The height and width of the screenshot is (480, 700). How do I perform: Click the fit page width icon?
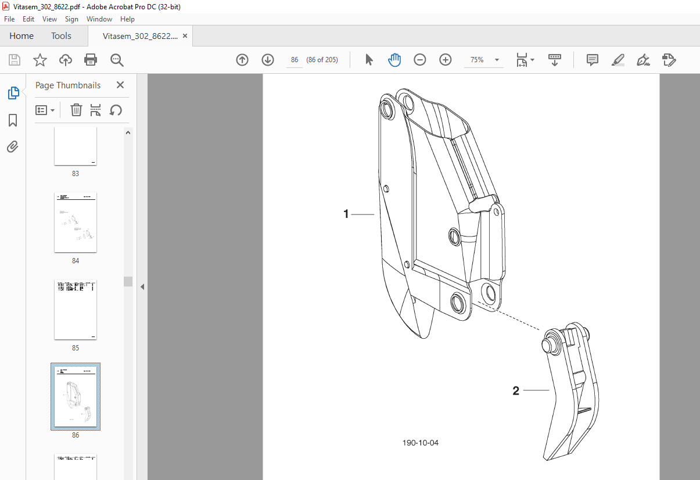click(522, 60)
